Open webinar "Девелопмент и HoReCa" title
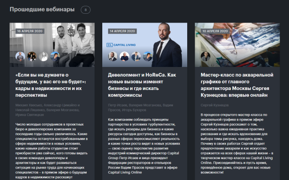 coord(142,85)
